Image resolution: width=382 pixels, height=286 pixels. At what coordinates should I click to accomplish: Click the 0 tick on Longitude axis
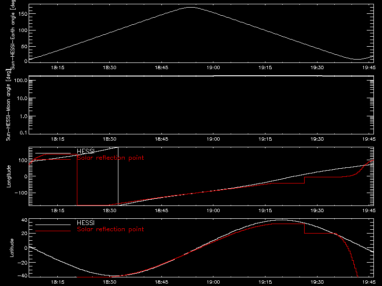click(x=26, y=176)
